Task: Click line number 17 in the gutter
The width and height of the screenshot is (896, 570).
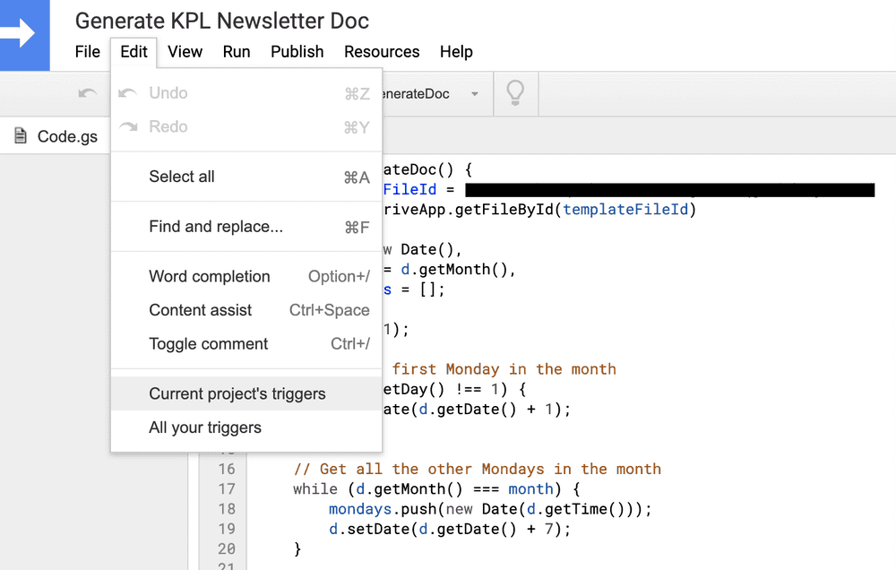Action: (x=227, y=489)
